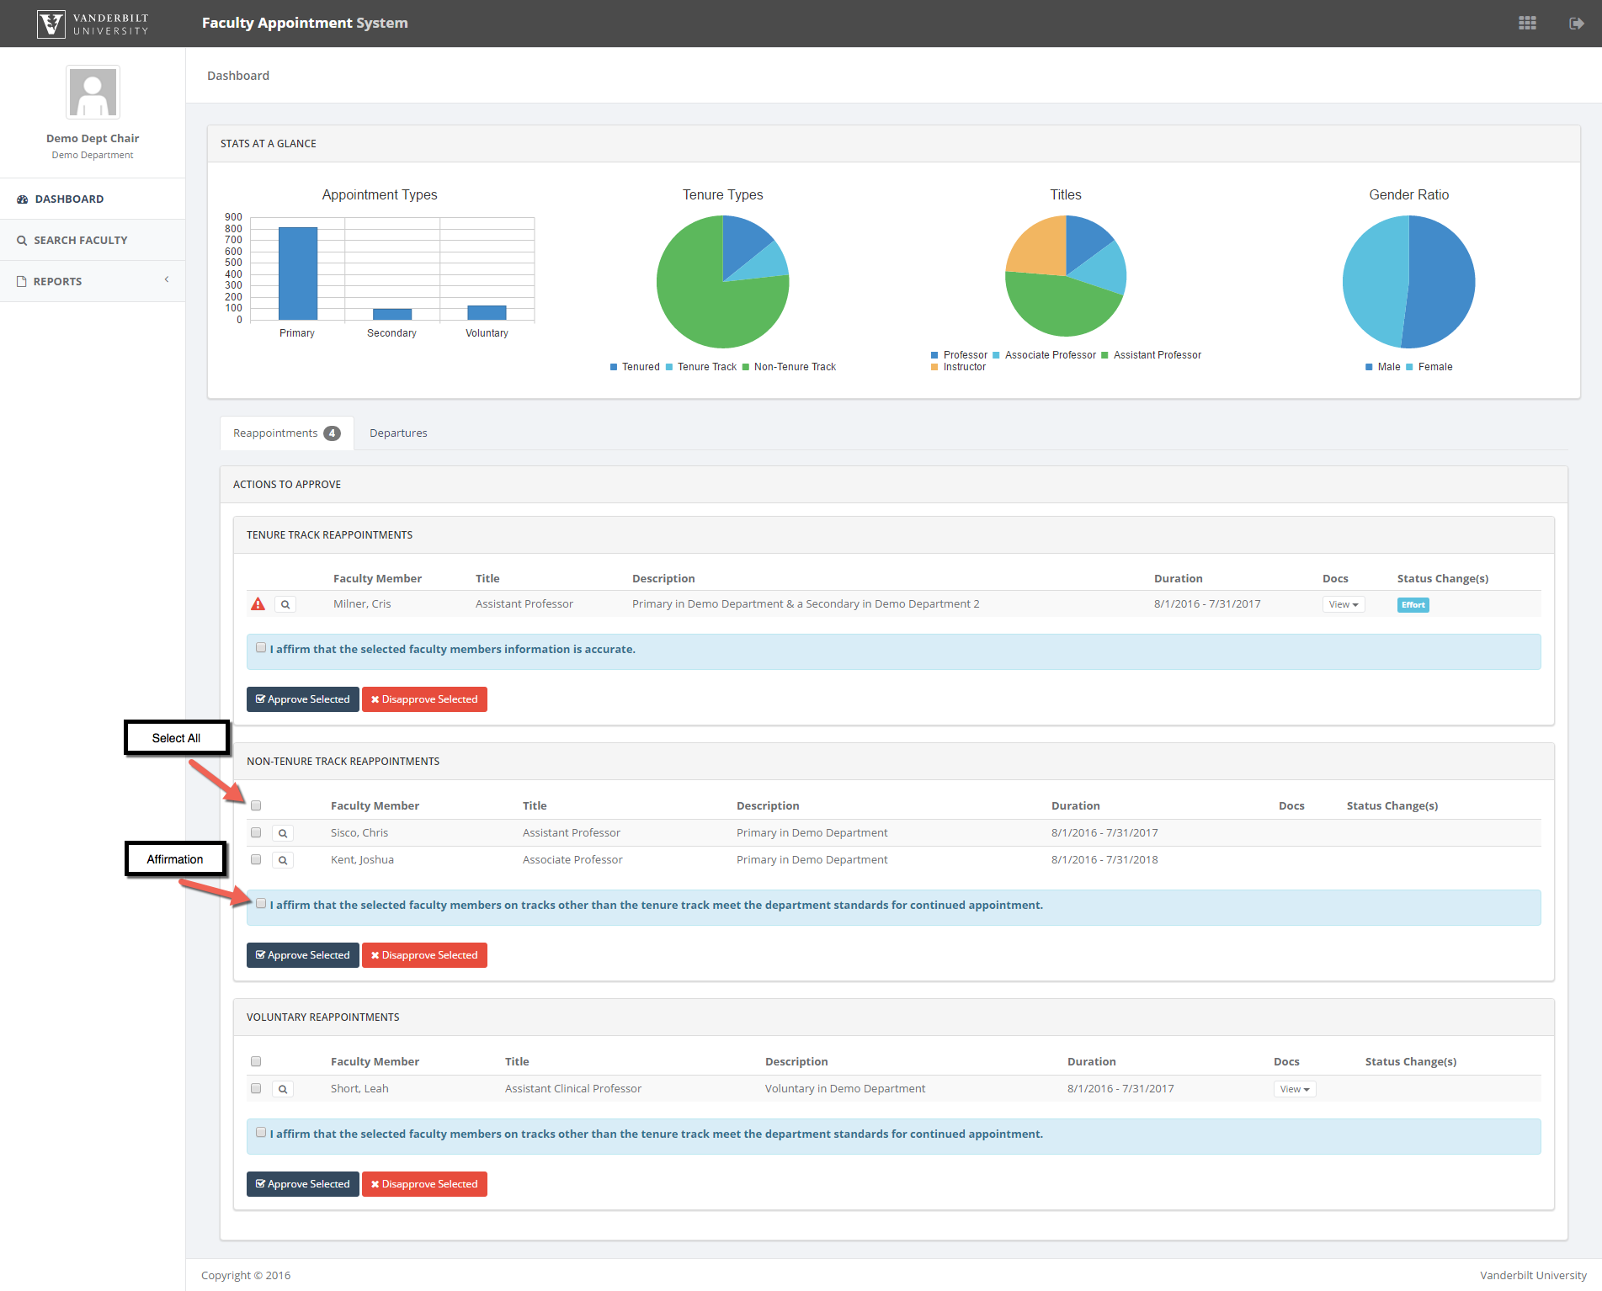Screen dimensions: 1602x1291
Task: Click Approve Selected under Voluntary Reappointments
Action: click(x=302, y=1184)
